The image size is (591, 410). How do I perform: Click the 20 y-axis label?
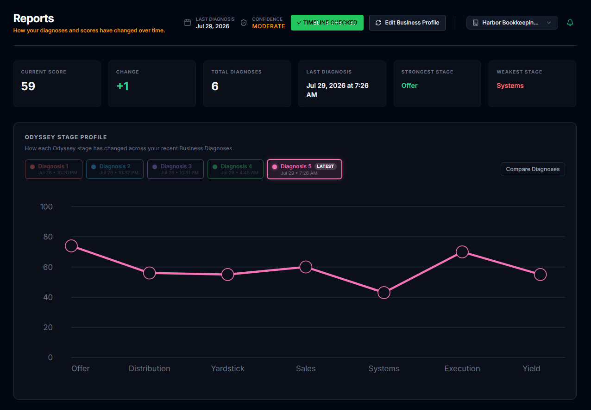tap(48, 327)
